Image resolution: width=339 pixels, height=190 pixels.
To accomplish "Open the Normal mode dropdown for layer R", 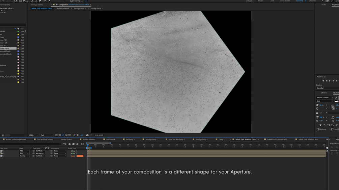I will 24,156.
